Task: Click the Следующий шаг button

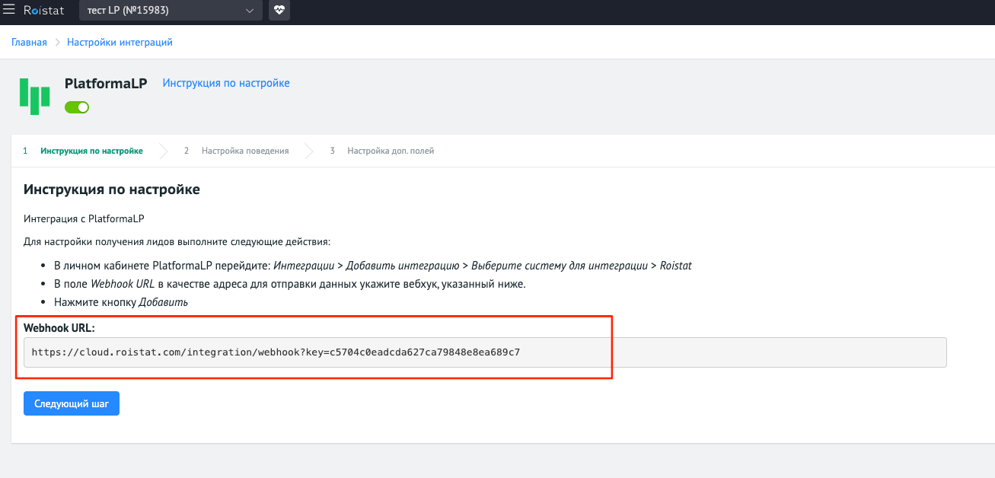Action: (x=72, y=403)
